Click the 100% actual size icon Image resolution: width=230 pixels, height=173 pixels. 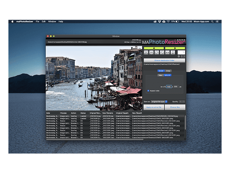152,53
